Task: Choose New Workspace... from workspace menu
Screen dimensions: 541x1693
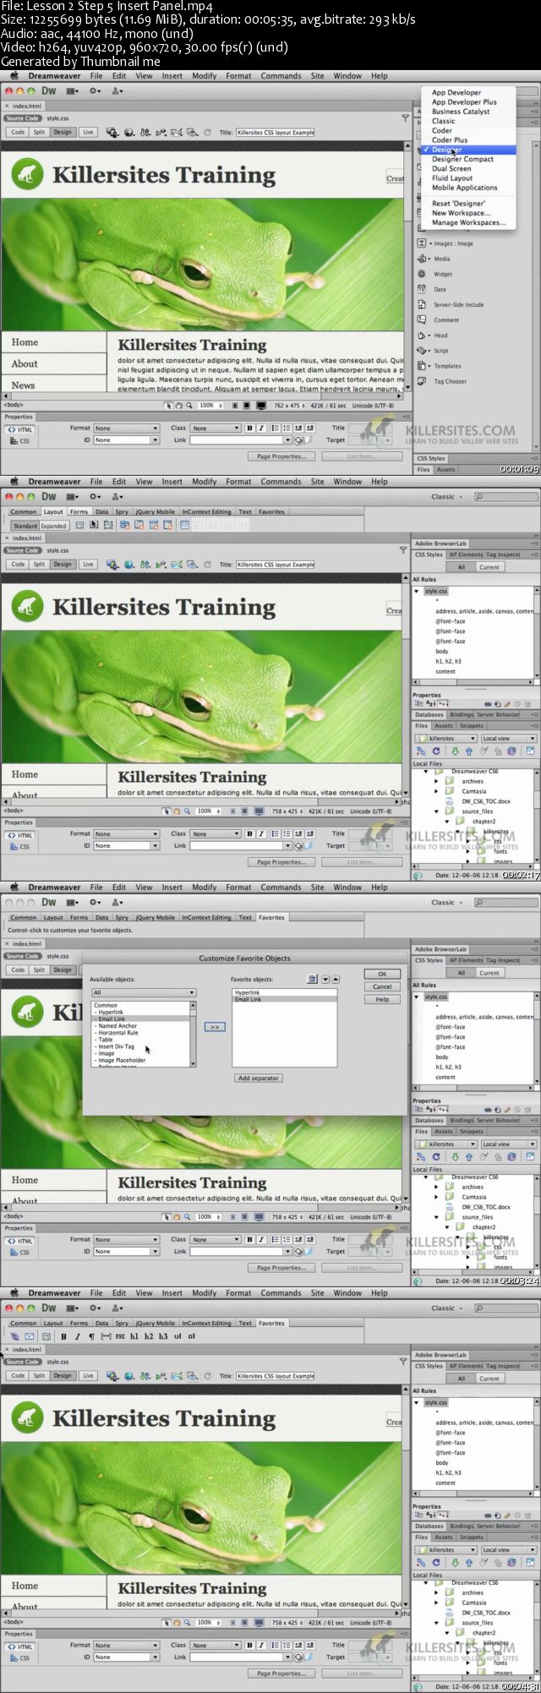Action: (460, 213)
